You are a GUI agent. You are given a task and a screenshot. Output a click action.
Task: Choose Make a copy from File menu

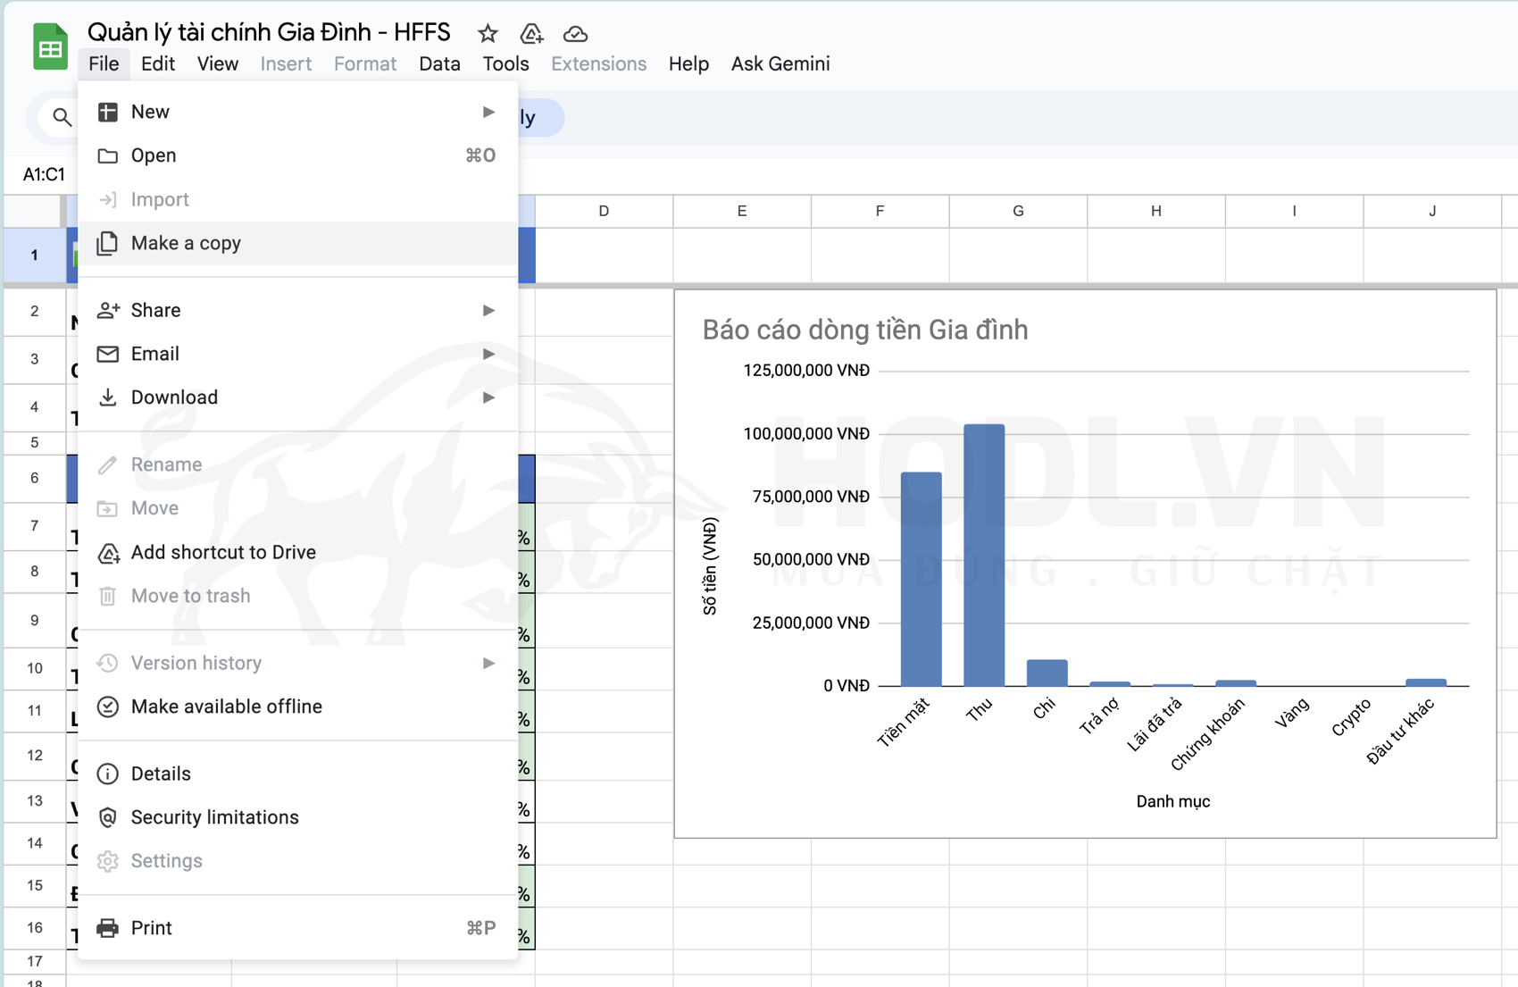tap(186, 243)
